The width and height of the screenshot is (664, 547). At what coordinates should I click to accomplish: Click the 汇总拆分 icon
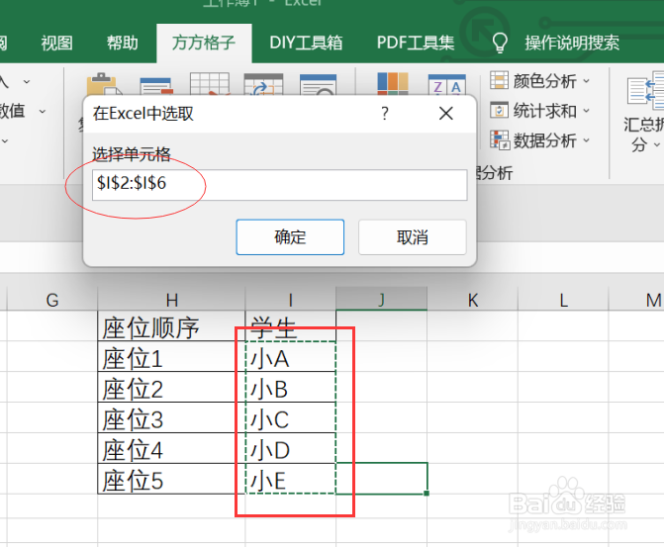[645, 91]
